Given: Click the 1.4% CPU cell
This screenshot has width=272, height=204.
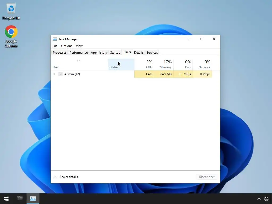Looking at the screenshot, I should pos(144,74).
